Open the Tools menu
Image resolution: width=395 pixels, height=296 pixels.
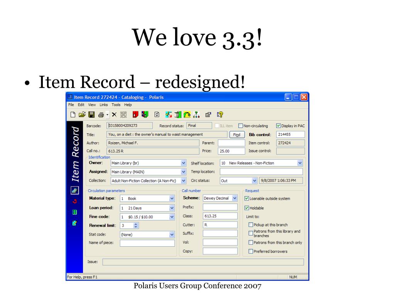coord(116,105)
